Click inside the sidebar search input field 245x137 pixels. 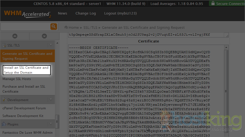(x=25, y=27)
